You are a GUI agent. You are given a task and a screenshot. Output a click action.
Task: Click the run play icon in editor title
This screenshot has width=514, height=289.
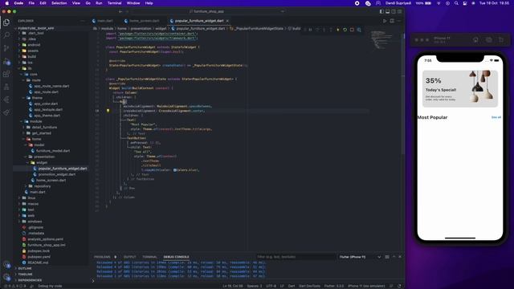coord(385,21)
